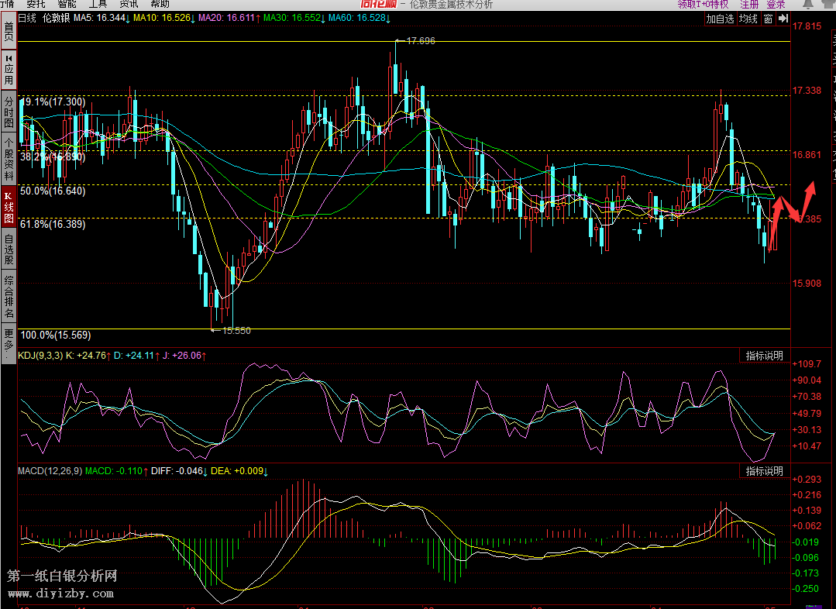Open the 工具 menu
Viewport: 836px width, 609px height.
pos(97,4)
